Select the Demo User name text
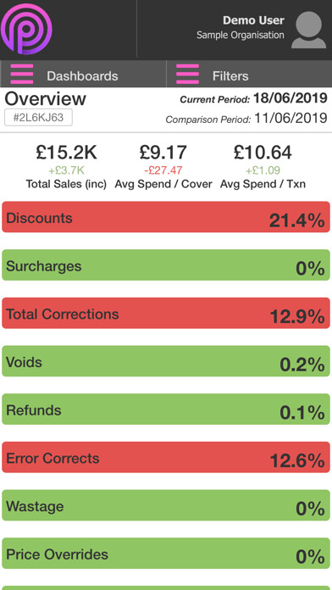The width and height of the screenshot is (332, 590). click(253, 20)
